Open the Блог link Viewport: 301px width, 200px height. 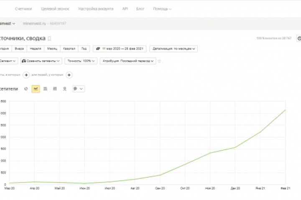pos(140,9)
